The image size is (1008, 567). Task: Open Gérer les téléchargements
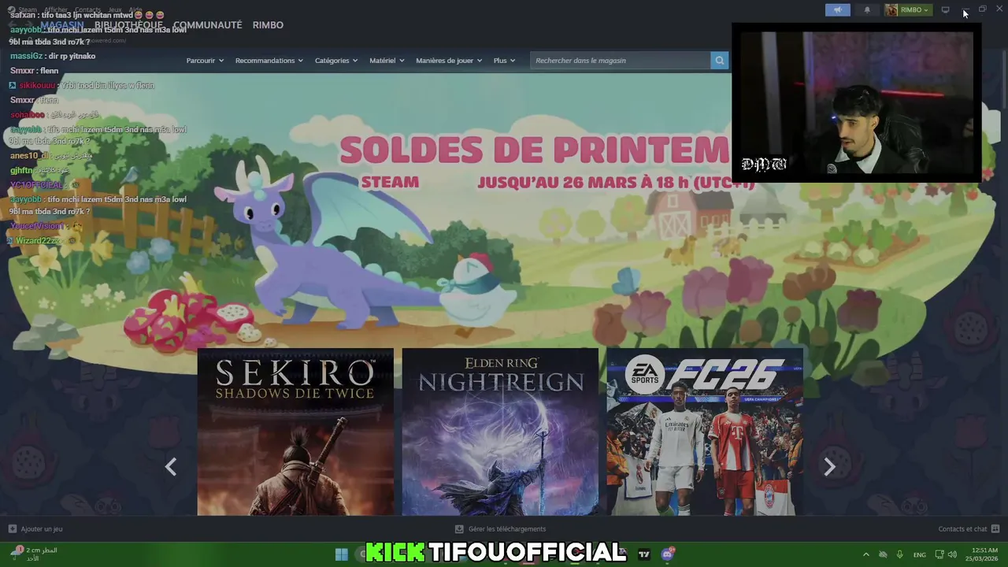tap(507, 529)
